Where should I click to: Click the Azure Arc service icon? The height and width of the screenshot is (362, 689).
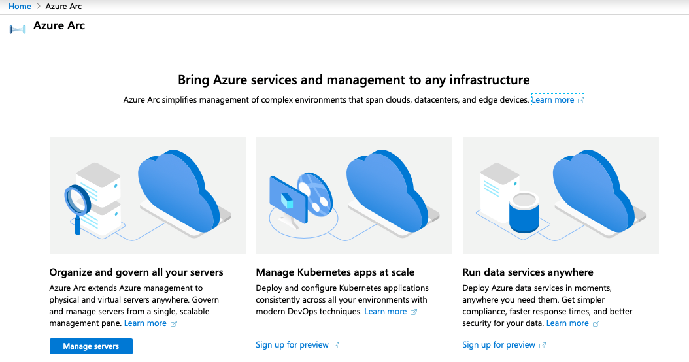pos(18,29)
